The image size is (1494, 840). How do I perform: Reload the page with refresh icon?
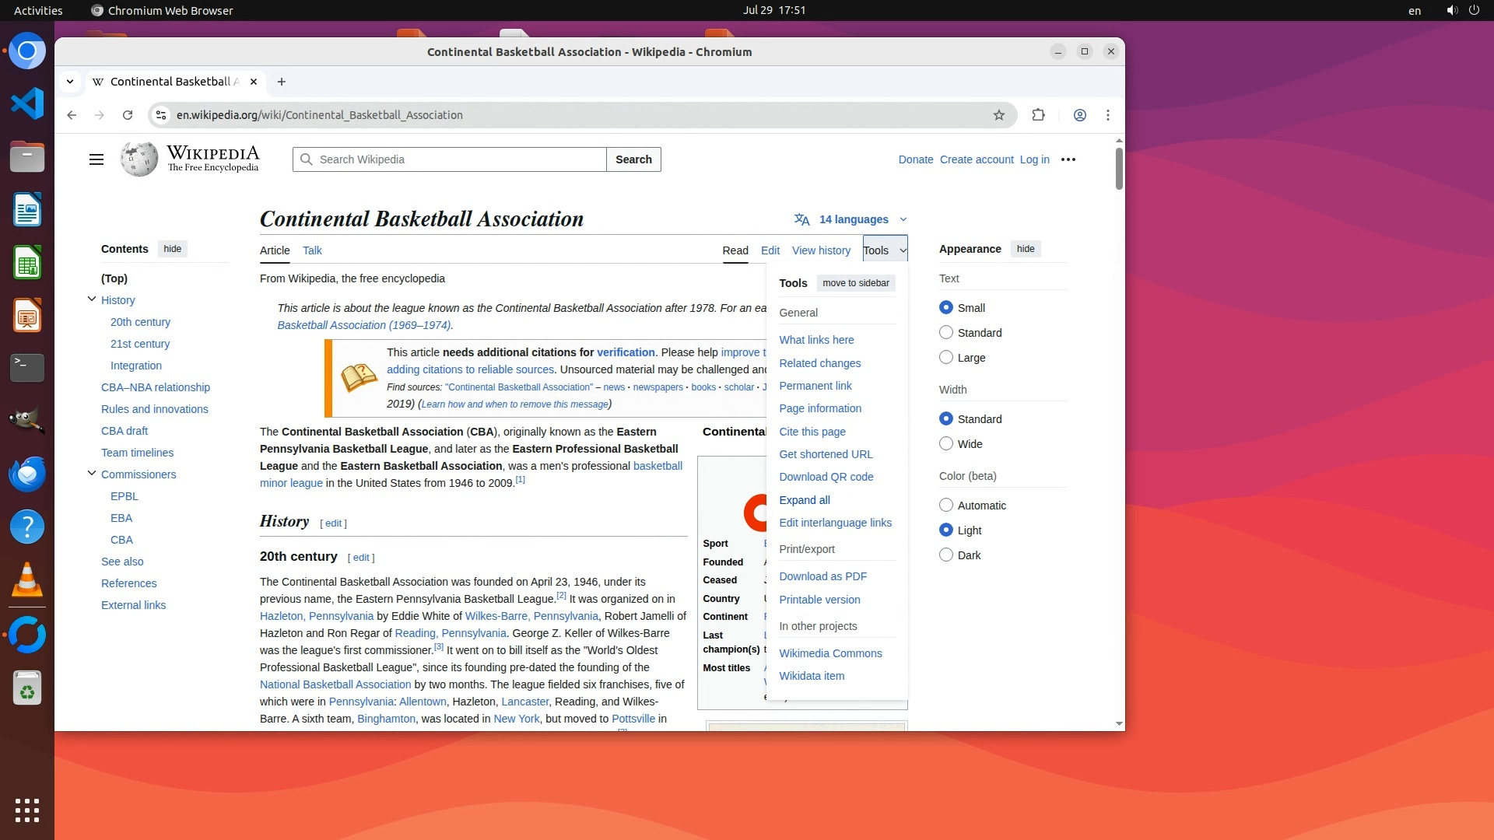pos(128,115)
